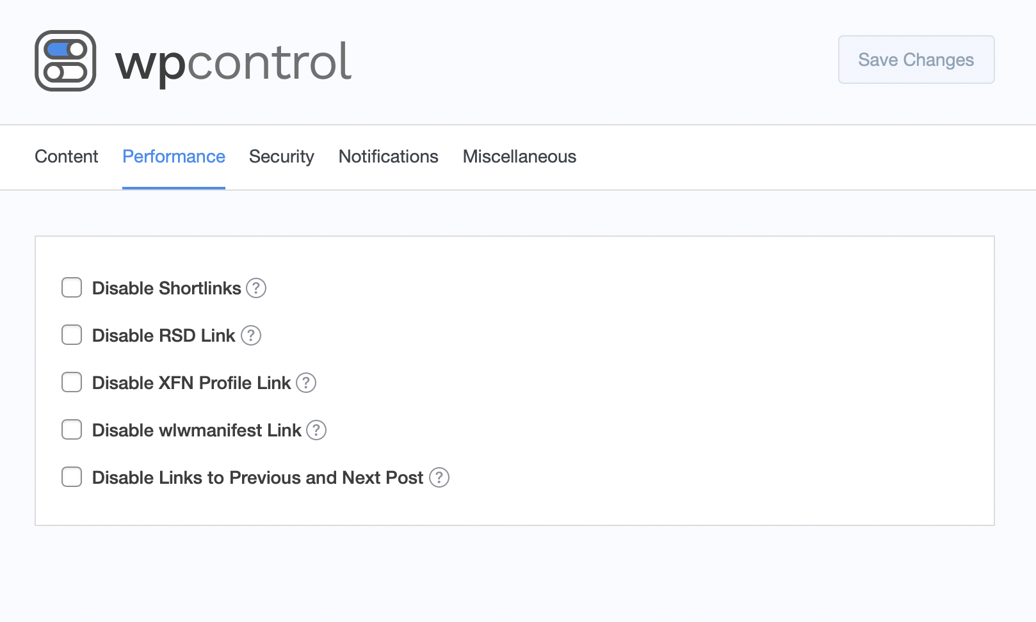The height and width of the screenshot is (622, 1036).
Task: Enable the Disable Shortlinks checkbox
Action: pos(72,288)
